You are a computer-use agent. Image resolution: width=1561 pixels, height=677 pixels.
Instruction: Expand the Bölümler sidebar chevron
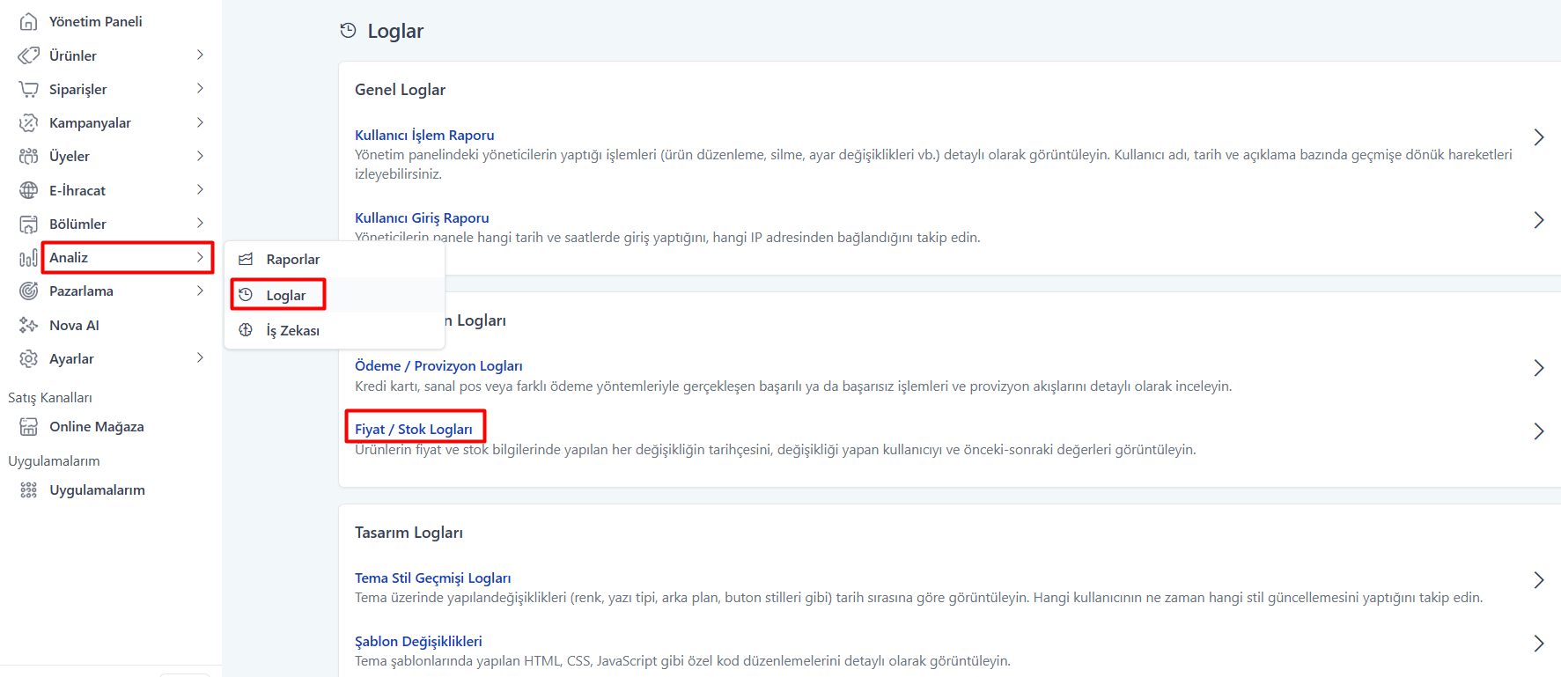point(200,224)
